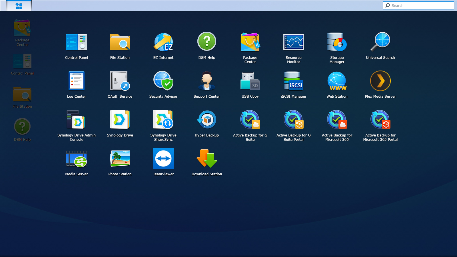This screenshot has width=457, height=257.
Task: Open Universal Search app
Action: pos(380,46)
